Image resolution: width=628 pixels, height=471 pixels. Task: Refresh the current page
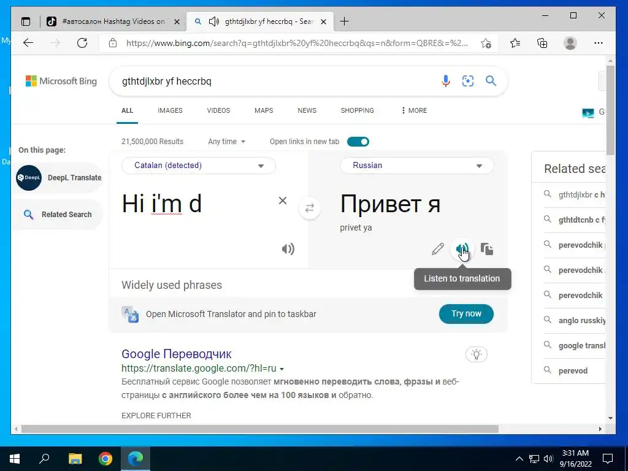(82, 43)
